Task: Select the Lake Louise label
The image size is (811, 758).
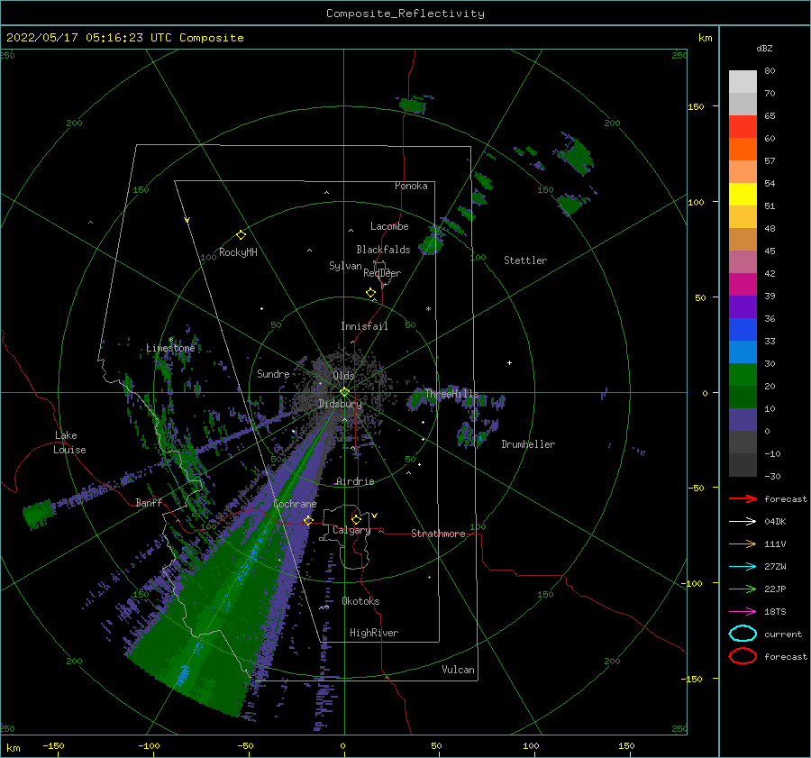Action: pos(69,443)
